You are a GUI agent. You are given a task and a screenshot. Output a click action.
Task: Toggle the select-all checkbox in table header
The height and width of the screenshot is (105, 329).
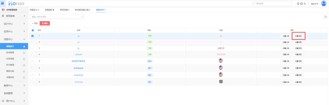tap(32, 30)
